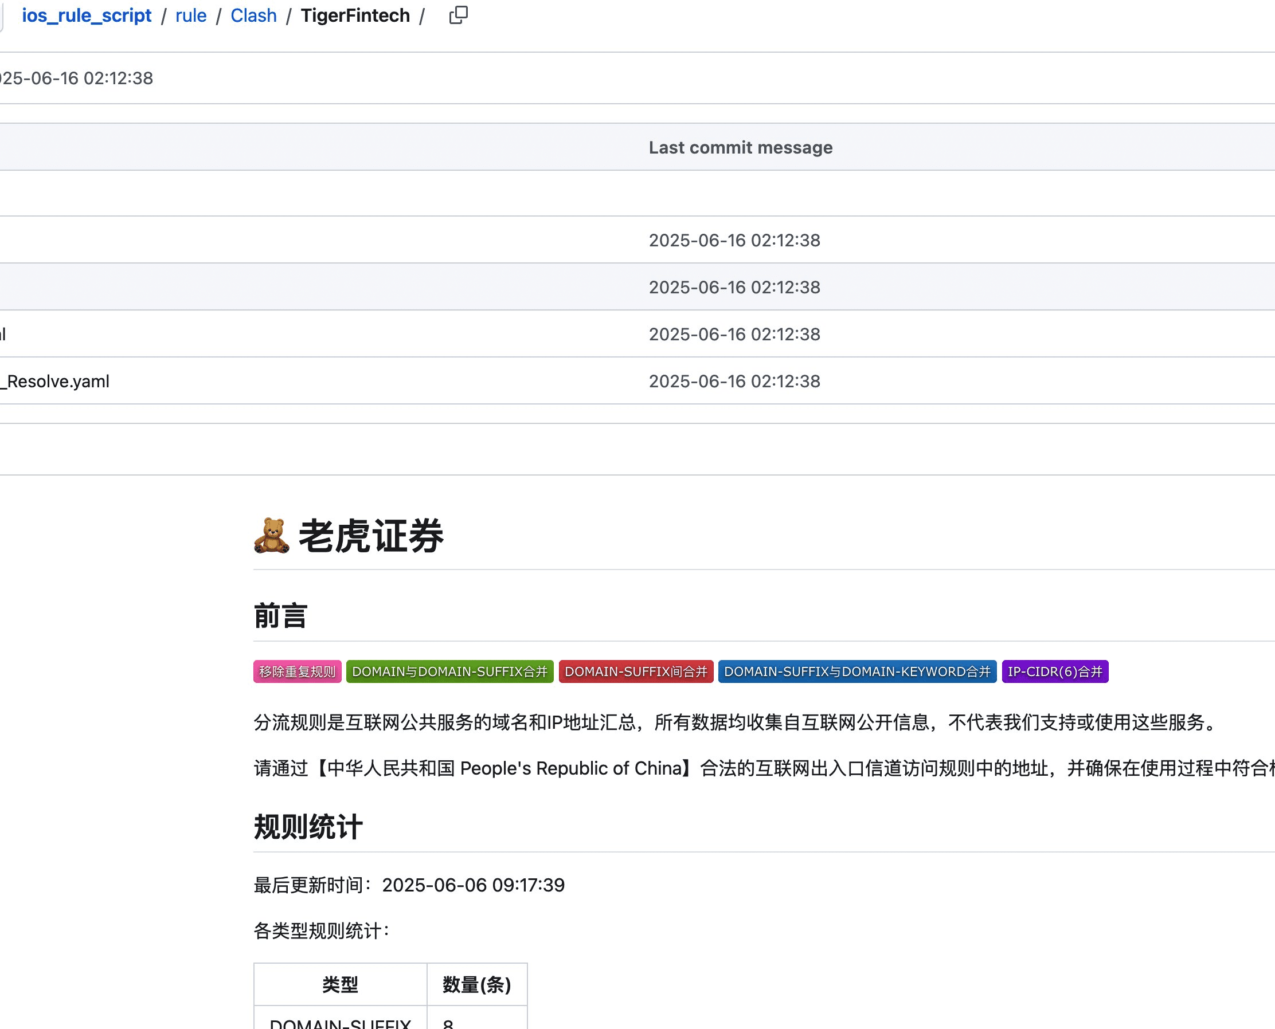The image size is (1275, 1029).
Task: Open ios_rule_script breadcrumb link
Action: pos(87,15)
